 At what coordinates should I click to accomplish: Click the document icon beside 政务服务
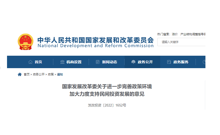coord(169,62)
